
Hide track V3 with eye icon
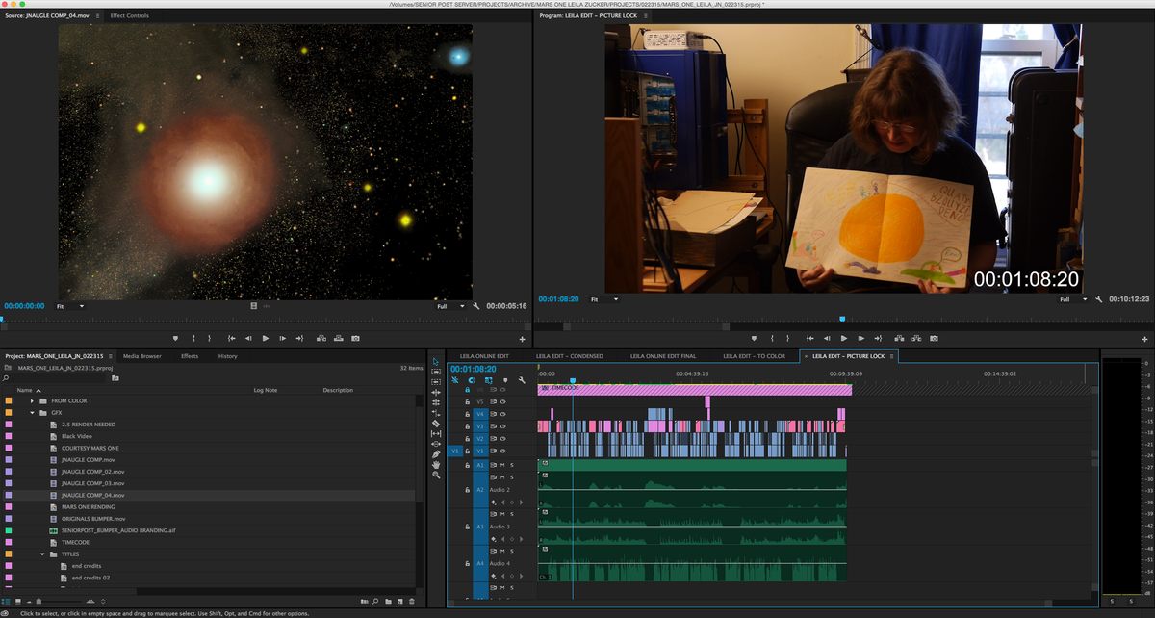[x=502, y=425]
